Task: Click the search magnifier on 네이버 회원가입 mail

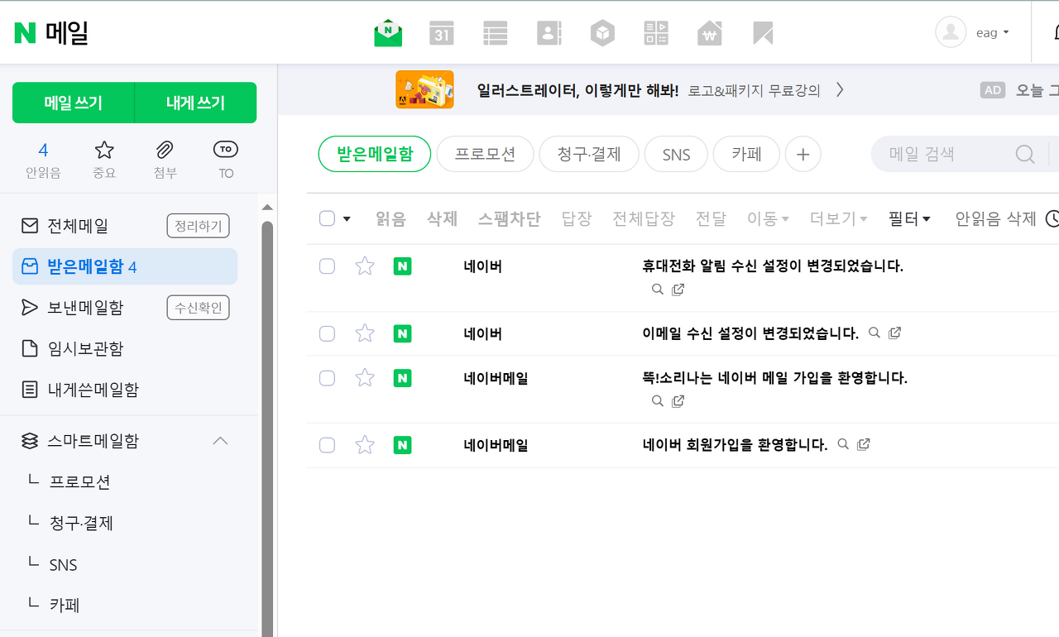Action: point(842,444)
